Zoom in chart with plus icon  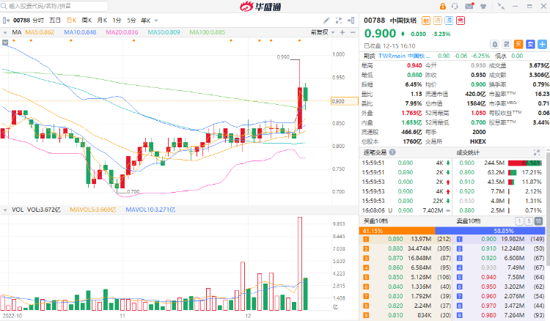tap(342, 32)
